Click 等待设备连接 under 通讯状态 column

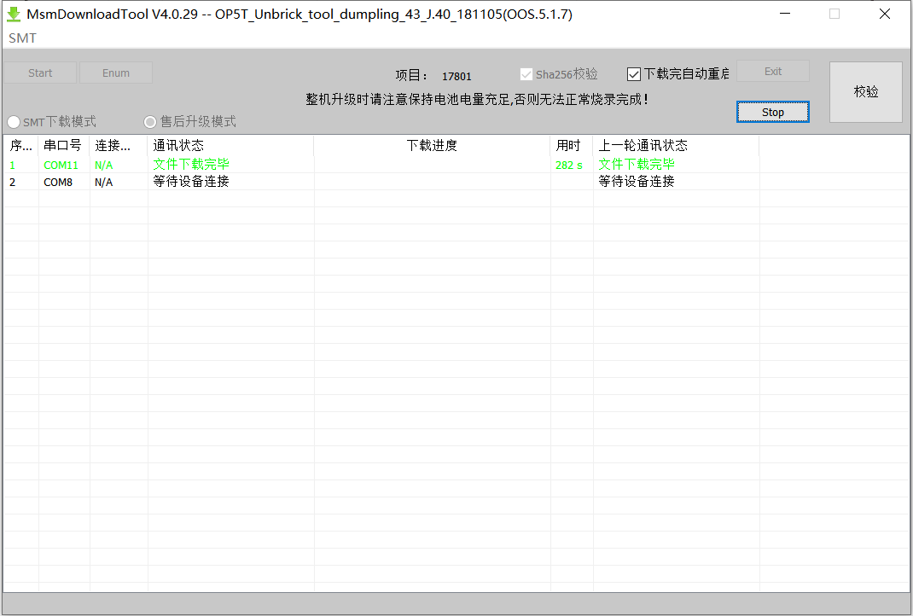click(x=191, y=182)
